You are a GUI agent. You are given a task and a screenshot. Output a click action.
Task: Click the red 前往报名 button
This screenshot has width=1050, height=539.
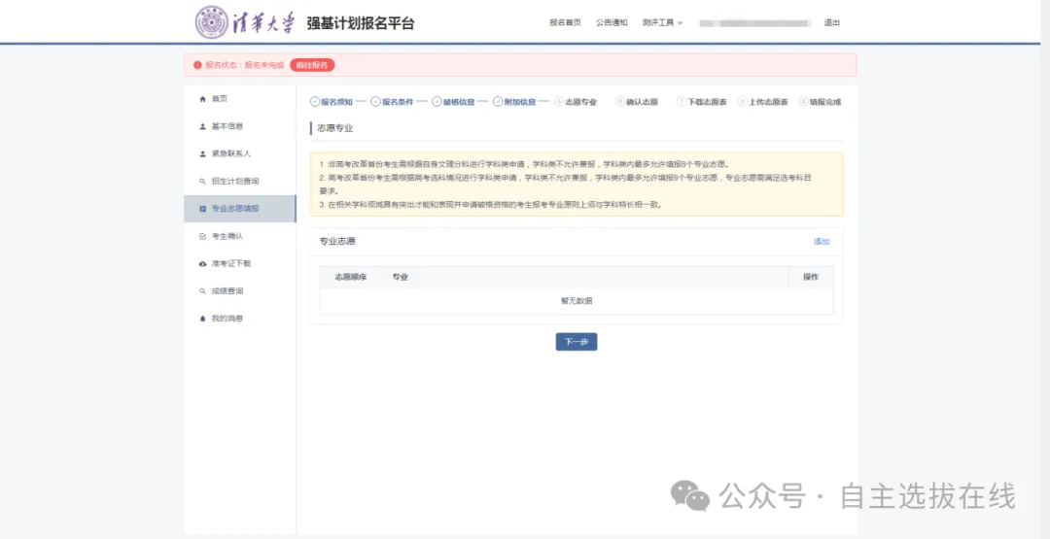[x=312, y=65]
